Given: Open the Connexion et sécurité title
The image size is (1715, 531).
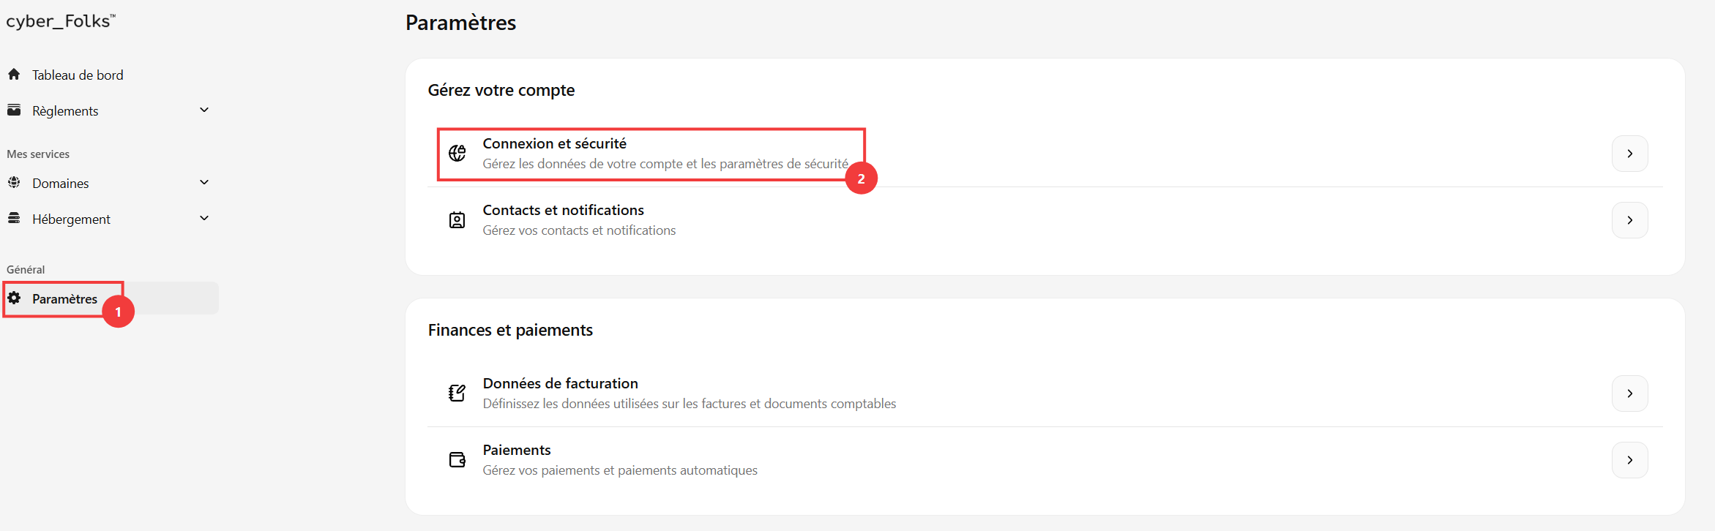Looking at the screenshot, I should coord(555,143).
